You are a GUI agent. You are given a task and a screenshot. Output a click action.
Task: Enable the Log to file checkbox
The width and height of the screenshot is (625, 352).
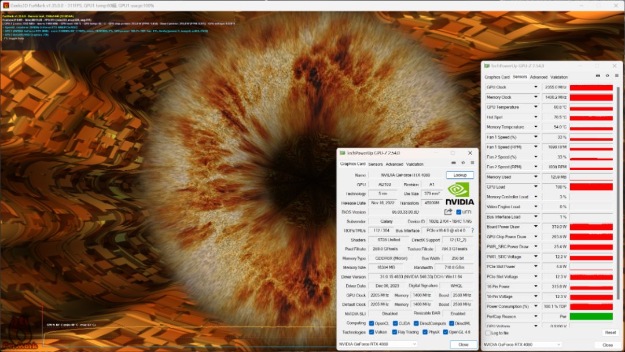point(487,333)
